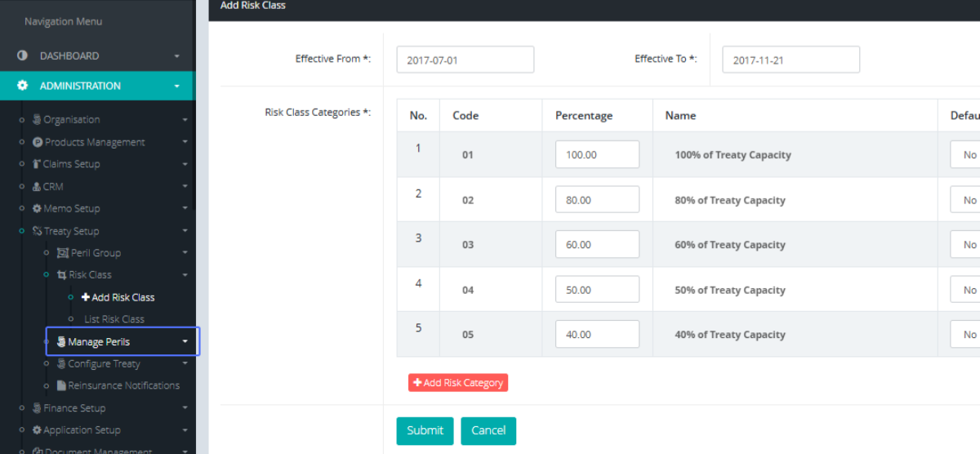Click the Administration gear icon
Viewport: 980px width, 454px height.
(23, 86)
